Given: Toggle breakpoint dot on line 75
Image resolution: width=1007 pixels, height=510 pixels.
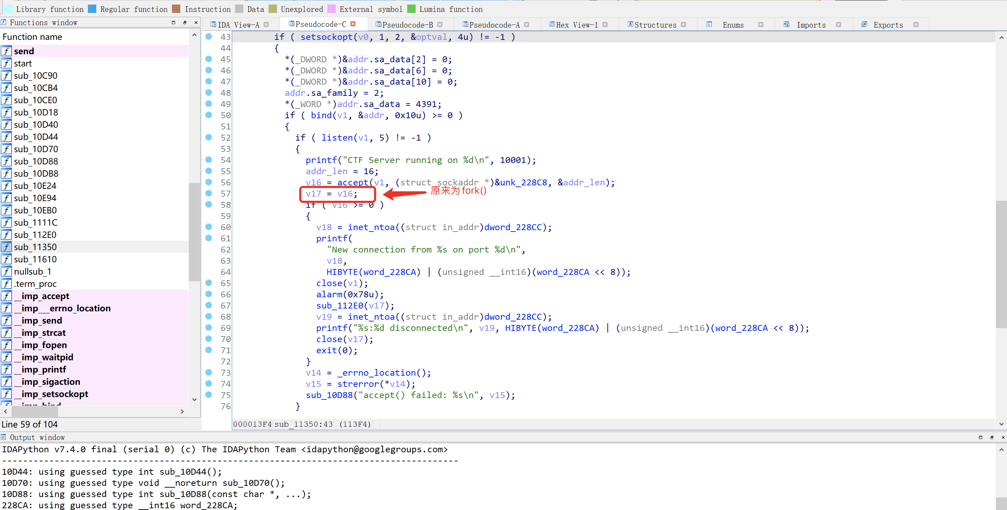Looking at the screenshot, I should [x=209, y=395].
